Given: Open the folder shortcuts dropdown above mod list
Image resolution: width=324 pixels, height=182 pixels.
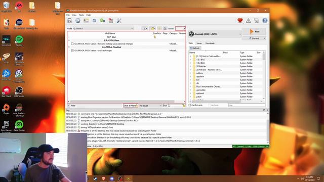Looking at the screenshot, I should click(153, 28).
